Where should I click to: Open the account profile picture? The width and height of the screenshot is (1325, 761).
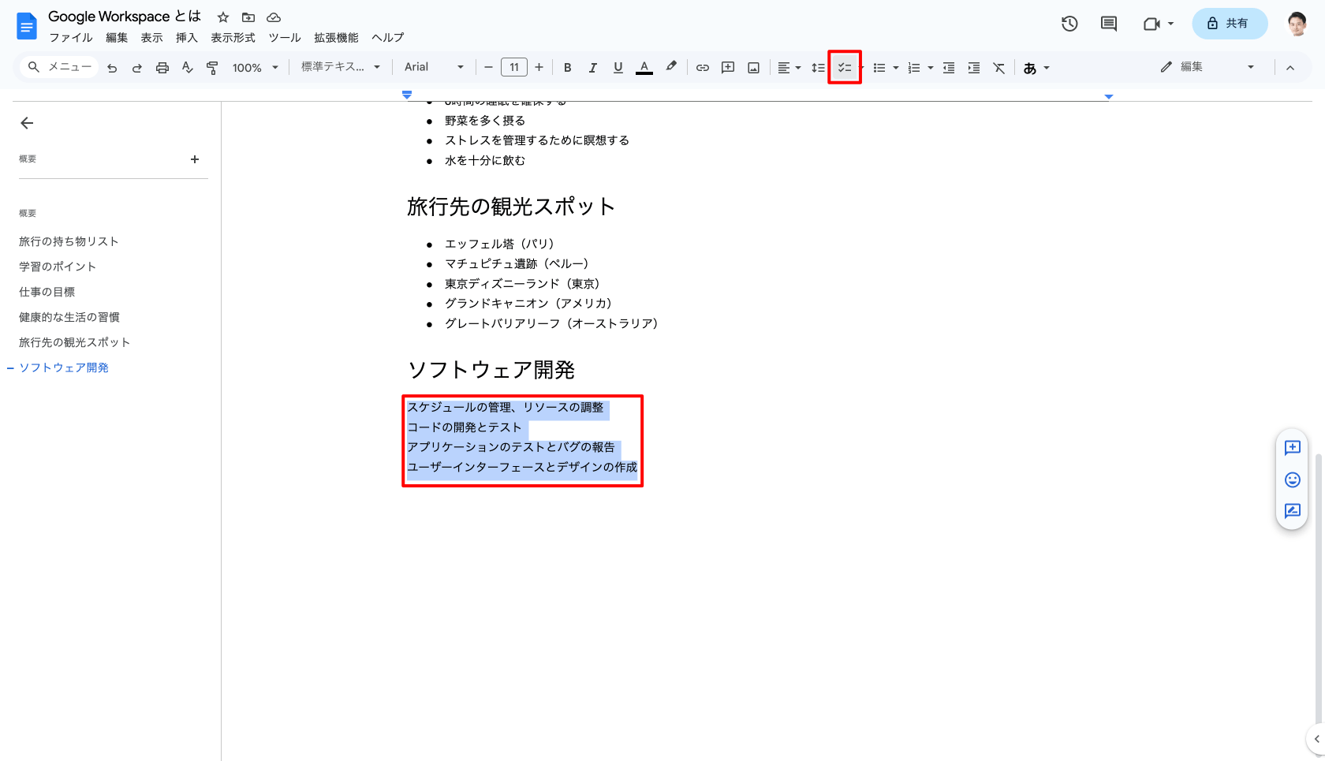tap(1297, 24)
